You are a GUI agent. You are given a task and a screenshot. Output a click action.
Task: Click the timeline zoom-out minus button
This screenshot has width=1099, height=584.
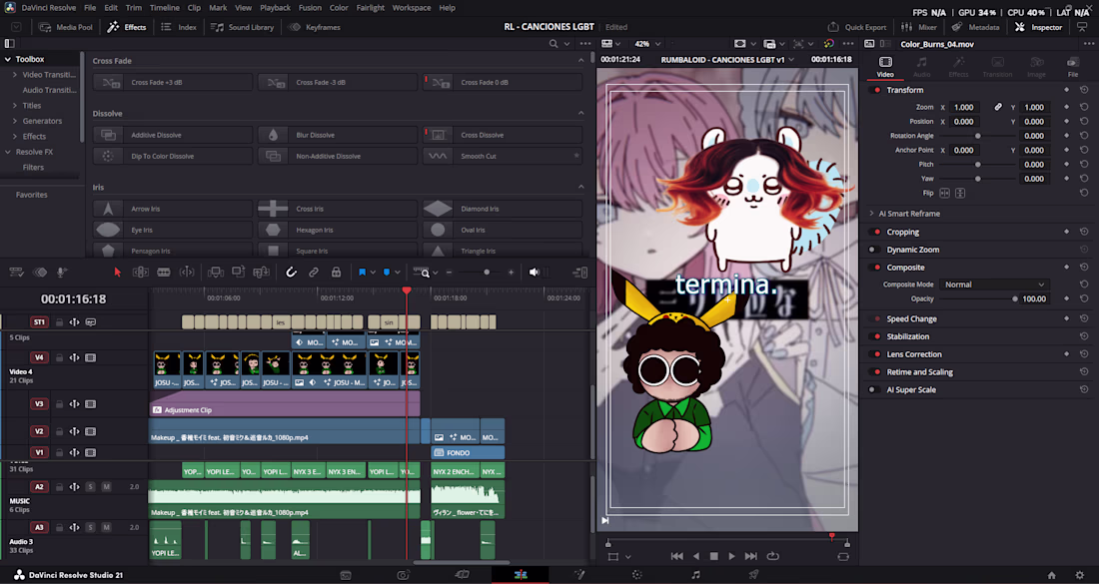[450, 273]
